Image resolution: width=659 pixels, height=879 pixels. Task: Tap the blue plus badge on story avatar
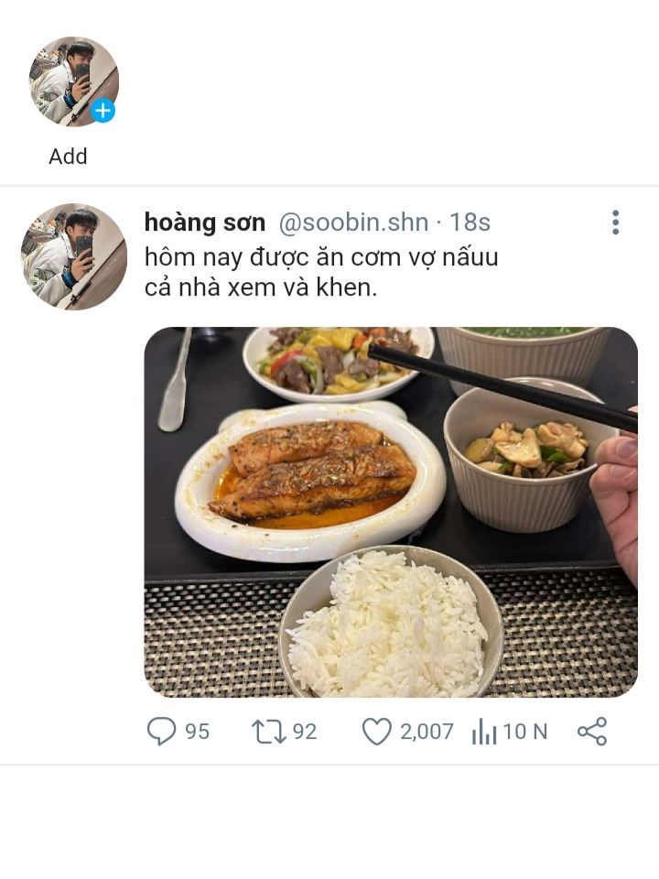pos(103,112)
